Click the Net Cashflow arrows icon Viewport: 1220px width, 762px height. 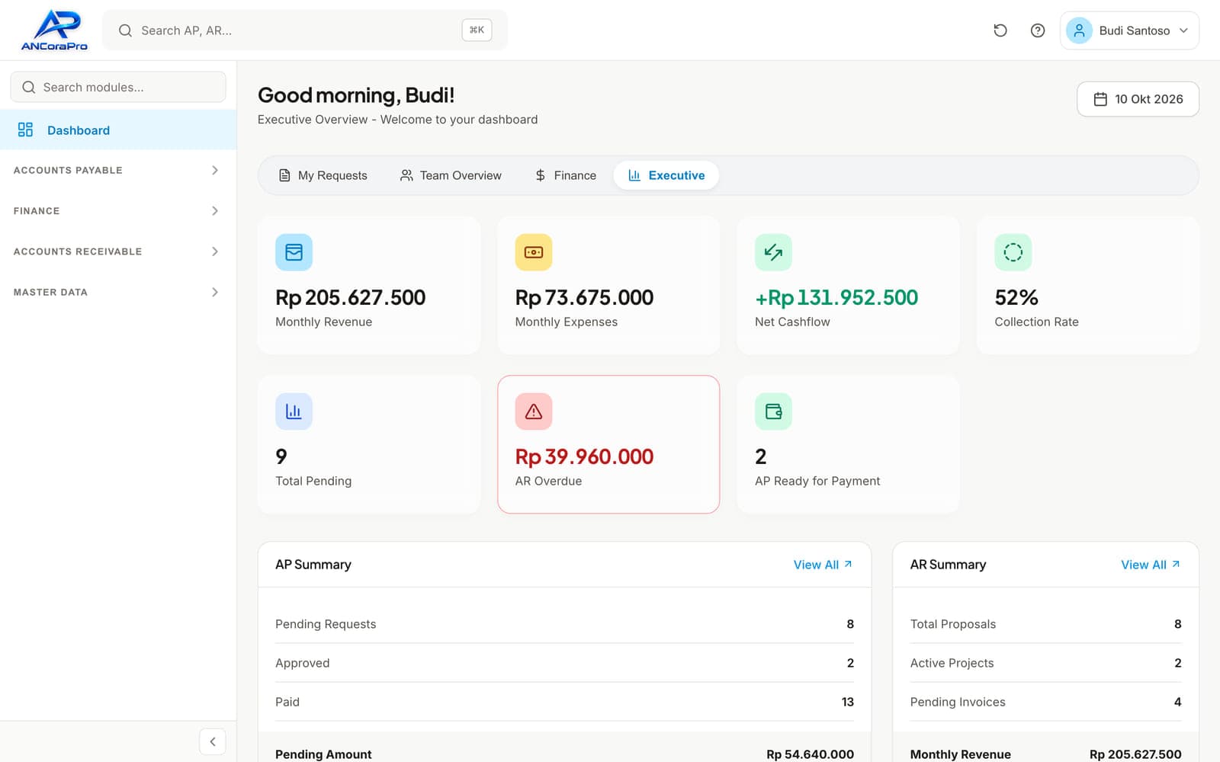click(x=773, y=252)
